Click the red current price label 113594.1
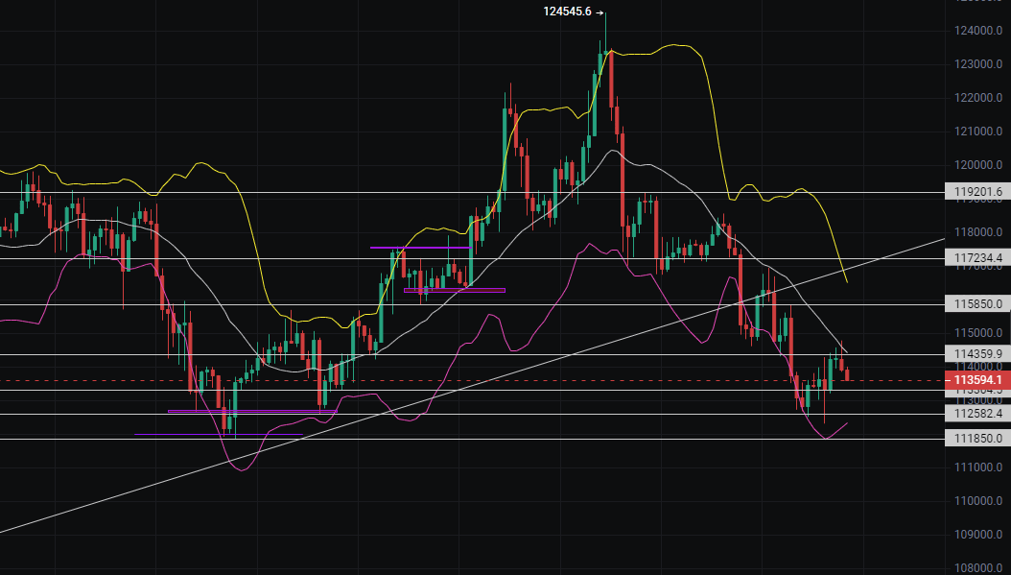The height and width of the screenshot is (575, 1011). [x=977, y=380]
